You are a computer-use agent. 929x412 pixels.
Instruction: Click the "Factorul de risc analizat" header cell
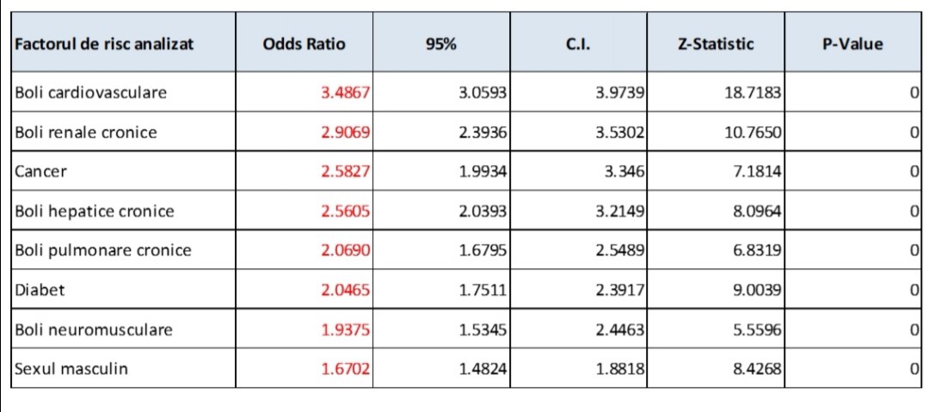click(x=104, y=44)
